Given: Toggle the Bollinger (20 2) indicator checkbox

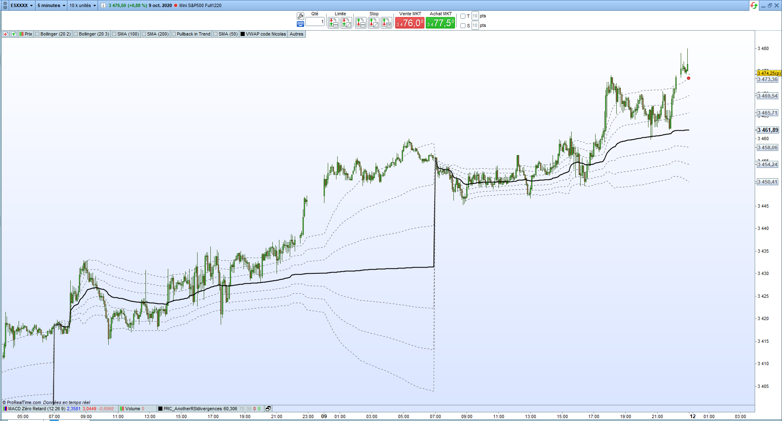Looking at the screenshot, I should tap(37, 34).
